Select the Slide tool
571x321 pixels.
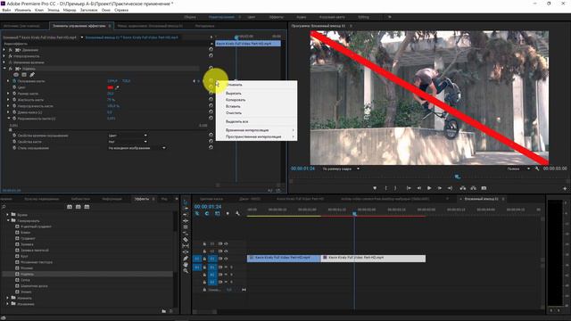(186, 251)
